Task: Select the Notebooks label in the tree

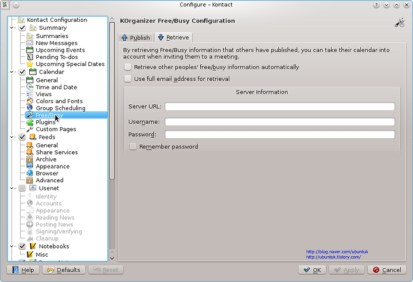Action: 54,246
